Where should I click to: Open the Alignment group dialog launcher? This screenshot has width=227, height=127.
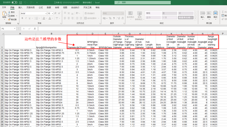[x=100, y=23]
